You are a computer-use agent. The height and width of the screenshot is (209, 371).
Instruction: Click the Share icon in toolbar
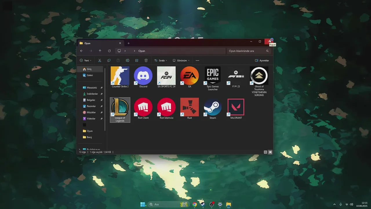(137, 60)
